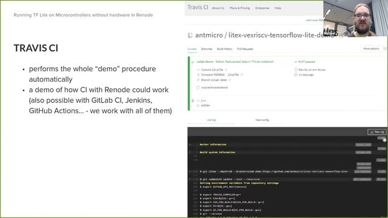Switch to the Job log tab
Screen dimensions: 388x218
click(x=211, y=120)
